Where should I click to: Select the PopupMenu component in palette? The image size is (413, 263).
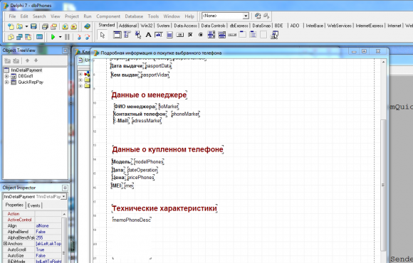[x=138, y=35]
